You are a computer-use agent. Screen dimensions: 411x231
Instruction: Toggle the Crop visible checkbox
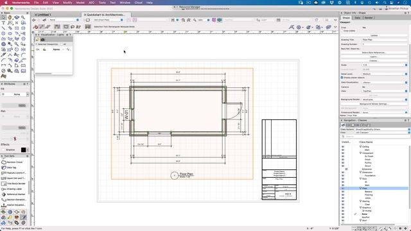(342, 31)
